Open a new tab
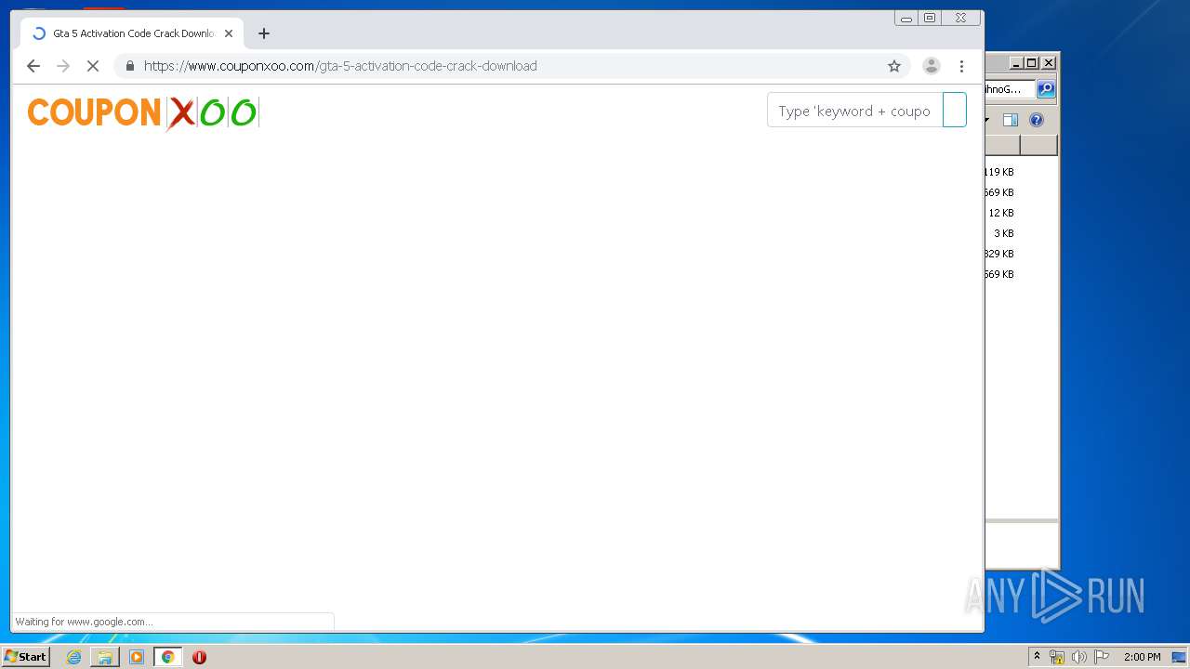 (264, 33)
